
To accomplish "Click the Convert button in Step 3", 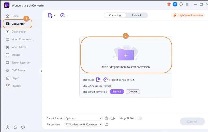I will [x=133, y=92].
